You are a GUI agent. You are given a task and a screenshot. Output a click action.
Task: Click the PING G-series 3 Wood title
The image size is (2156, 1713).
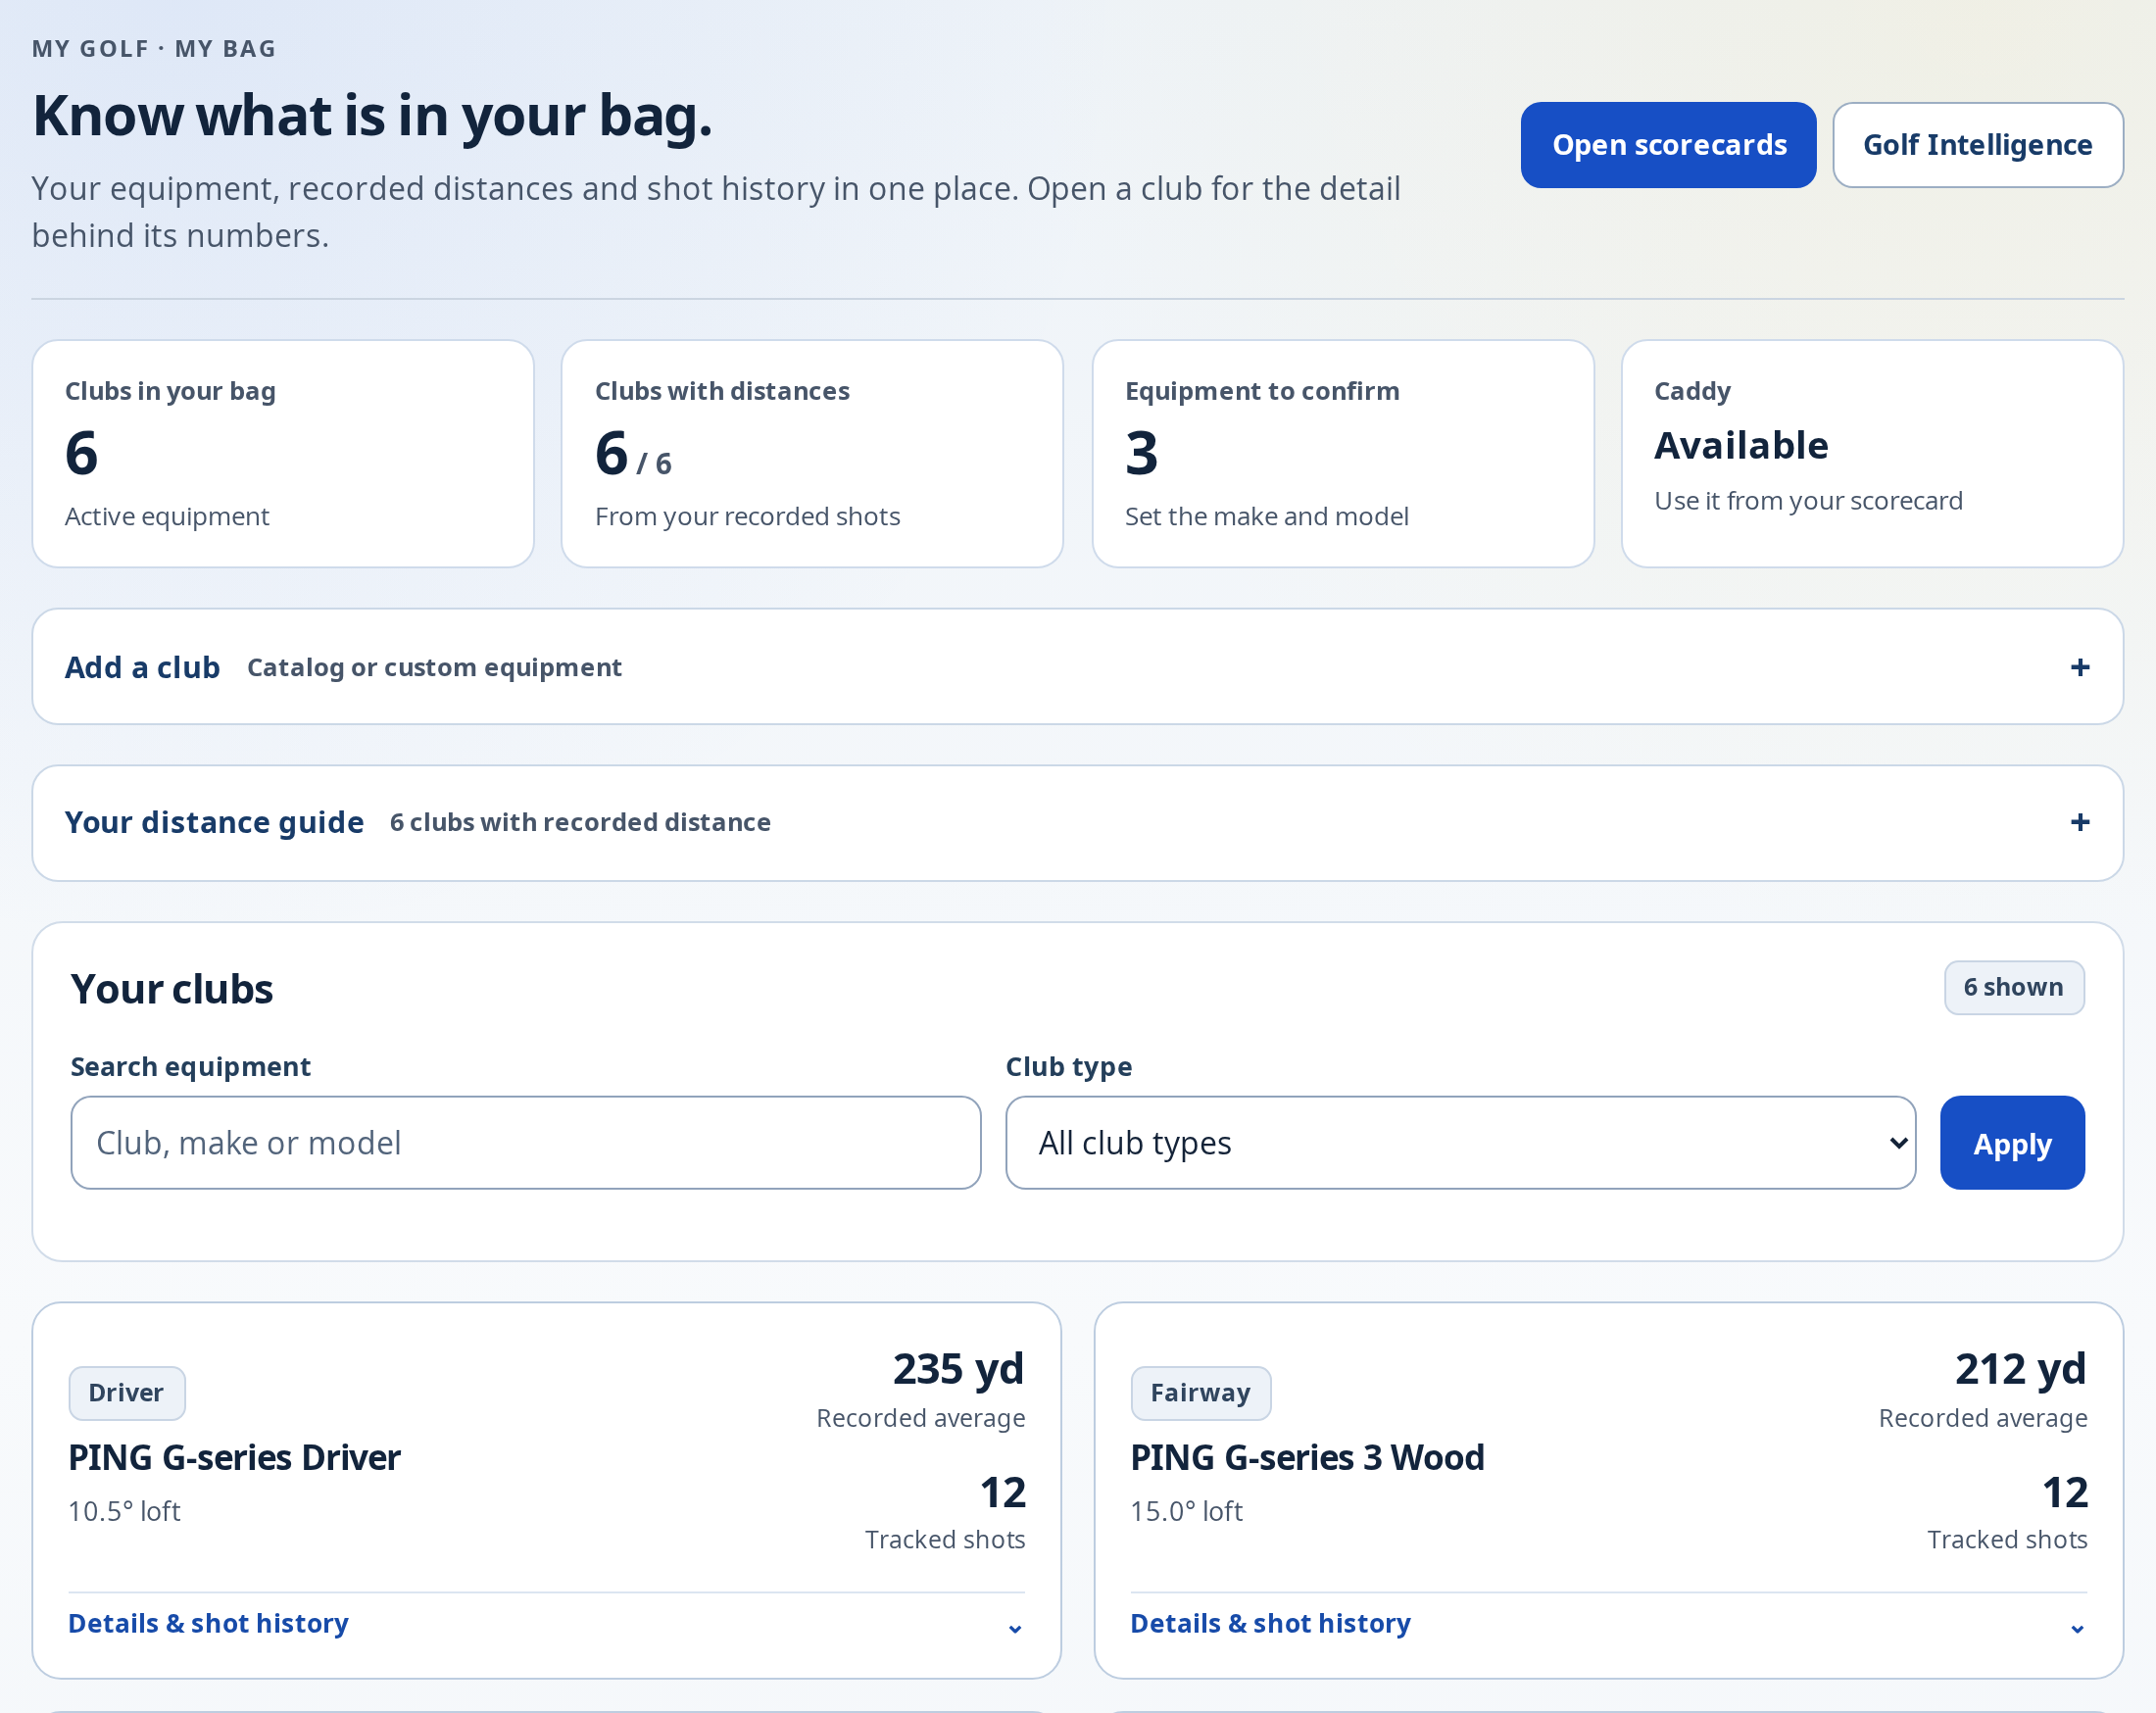pyautogui.click(x=1307, y=1457)
